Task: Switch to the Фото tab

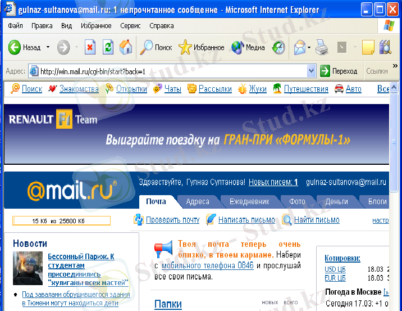Action: 297,201
